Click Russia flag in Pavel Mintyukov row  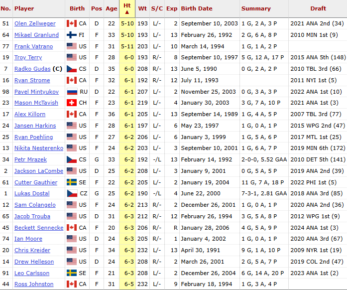pyautogui.click(x=72, y=92)
